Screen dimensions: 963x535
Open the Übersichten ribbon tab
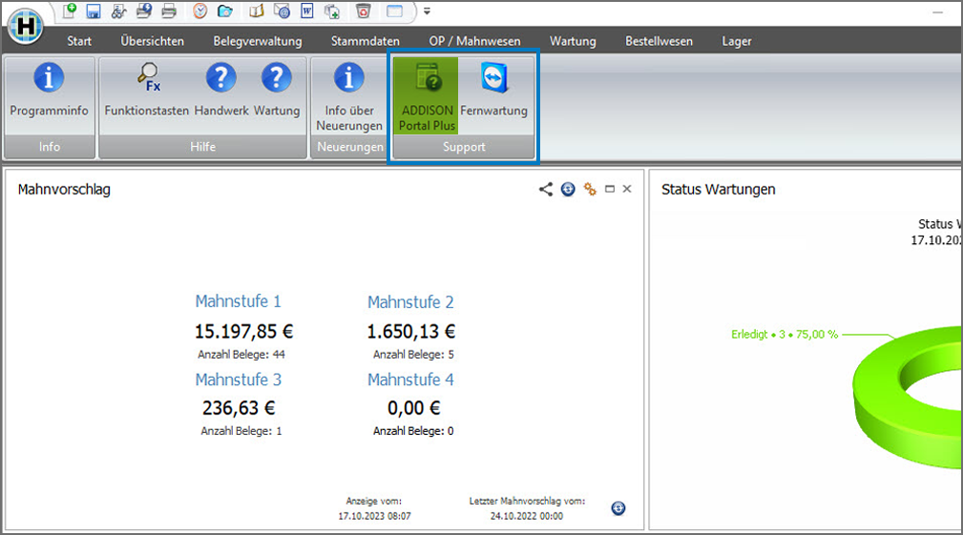[x=153, y=41]
